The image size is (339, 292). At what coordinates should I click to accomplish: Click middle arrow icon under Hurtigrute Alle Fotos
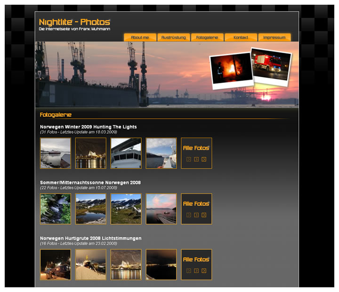196,271
